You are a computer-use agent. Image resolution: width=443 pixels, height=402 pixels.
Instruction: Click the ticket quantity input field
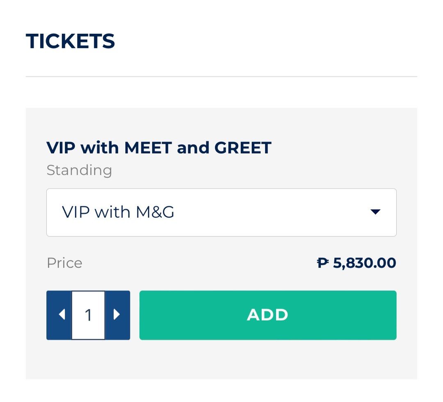[x=88, y=315]
